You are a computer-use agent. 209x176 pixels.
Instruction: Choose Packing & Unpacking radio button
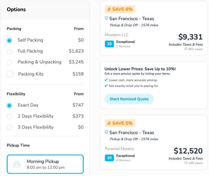point(10,62)
